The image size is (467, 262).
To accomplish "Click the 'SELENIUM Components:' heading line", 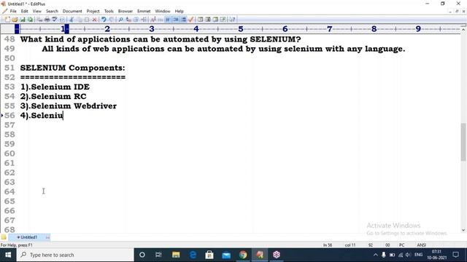I will (x=73, y=68).
